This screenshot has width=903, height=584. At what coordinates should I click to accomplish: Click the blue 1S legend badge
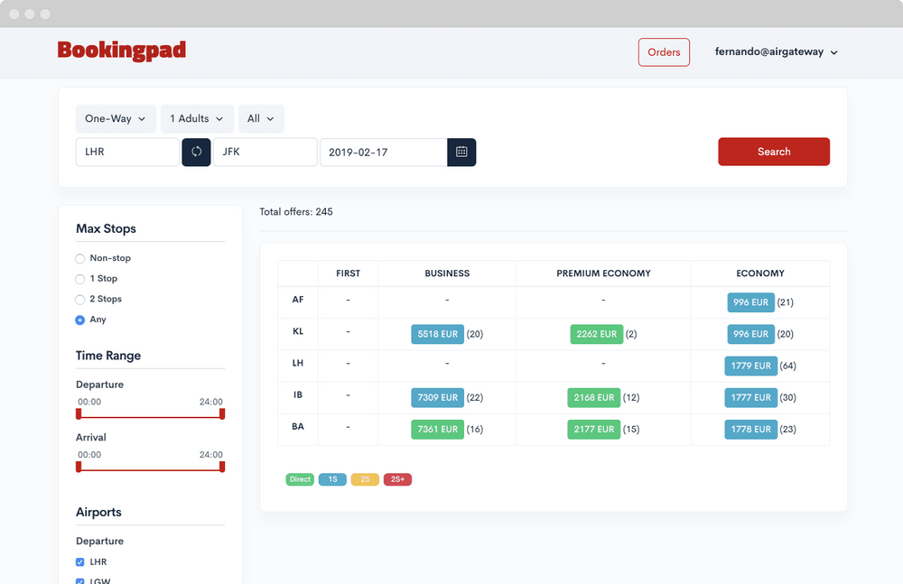point(332,479)
